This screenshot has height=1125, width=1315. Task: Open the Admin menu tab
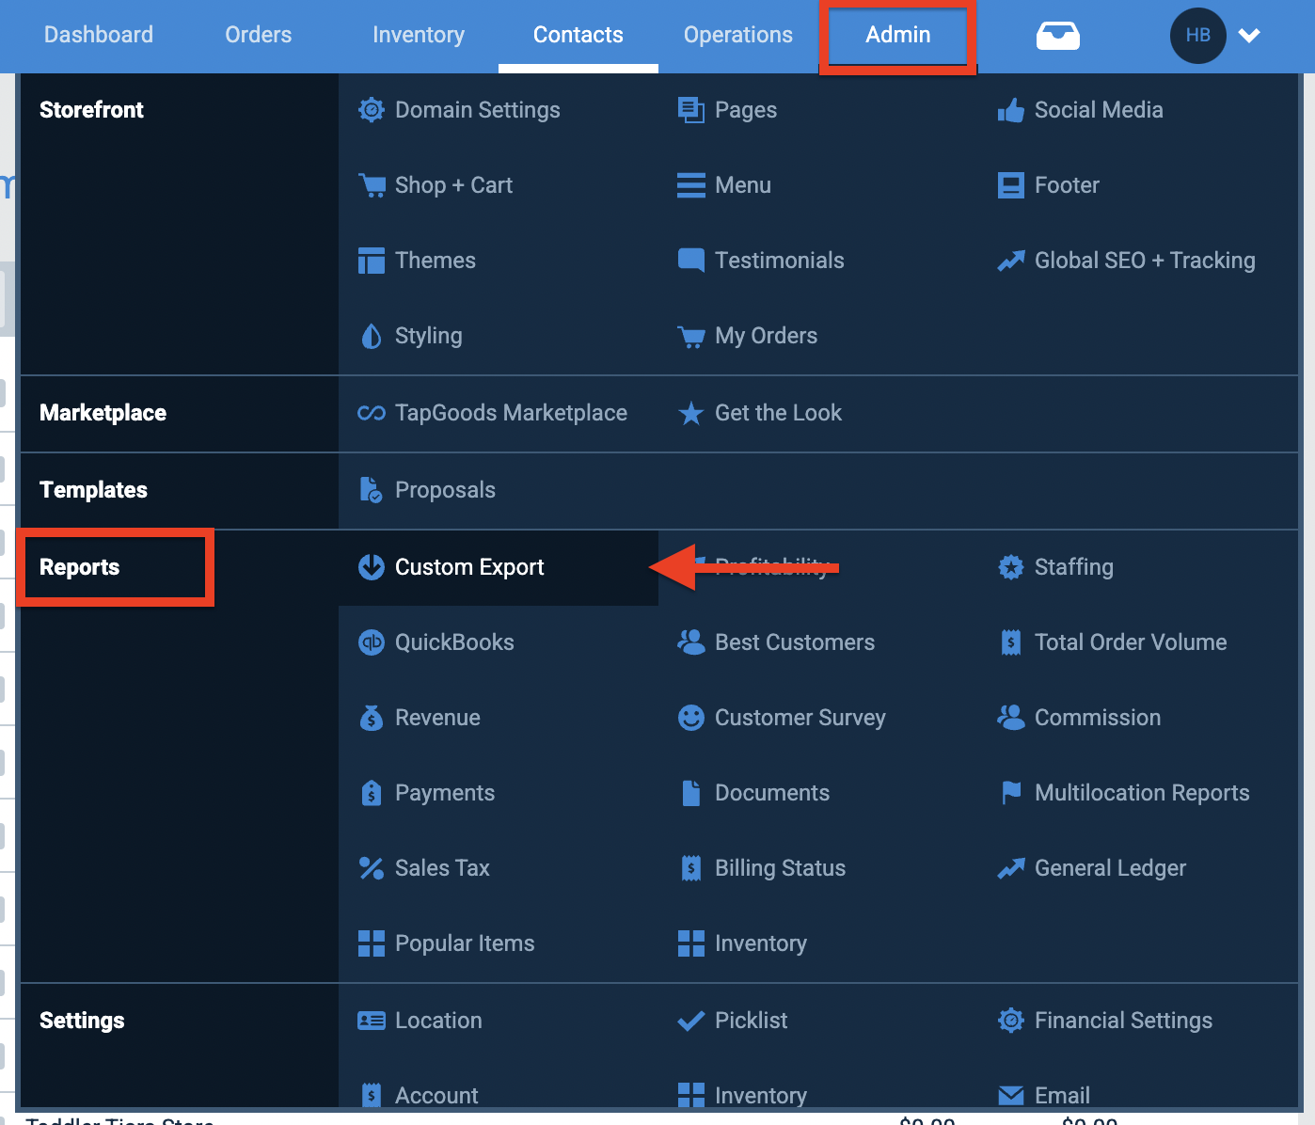(x=897, y=35)
